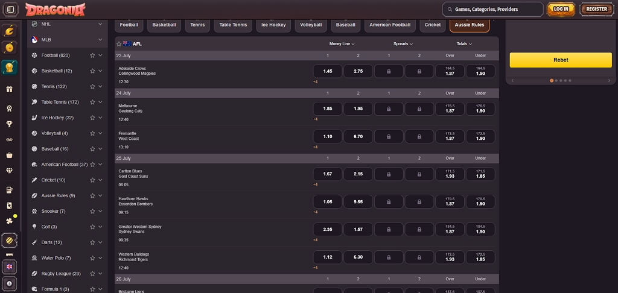The width and height of the screenshot is (618, 293).
Task: Go to next carousel slide arrow
Action: (609, 80)
